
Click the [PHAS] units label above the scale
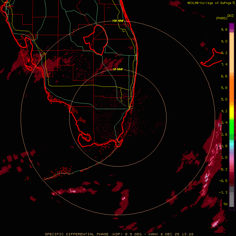click(222, 18)
